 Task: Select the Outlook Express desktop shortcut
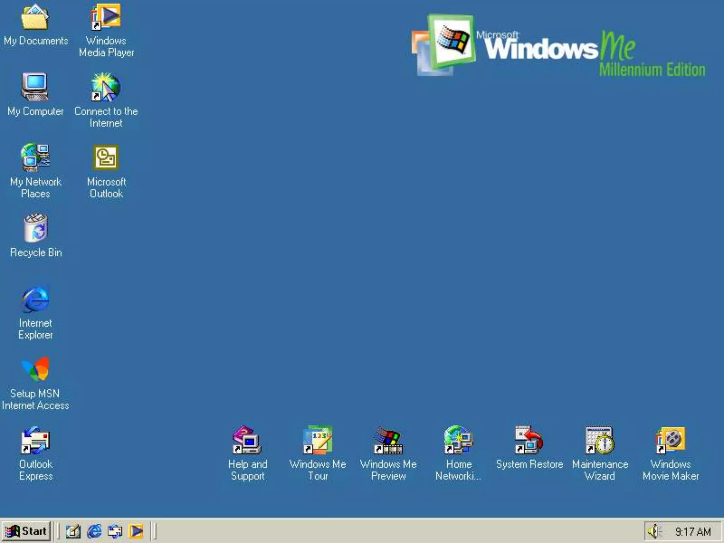[35, 440]
